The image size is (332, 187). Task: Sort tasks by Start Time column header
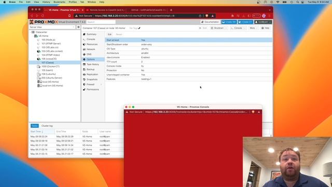click(42, 131)
